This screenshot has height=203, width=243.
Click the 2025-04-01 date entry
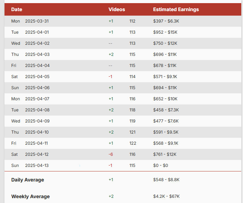point(37,32)
